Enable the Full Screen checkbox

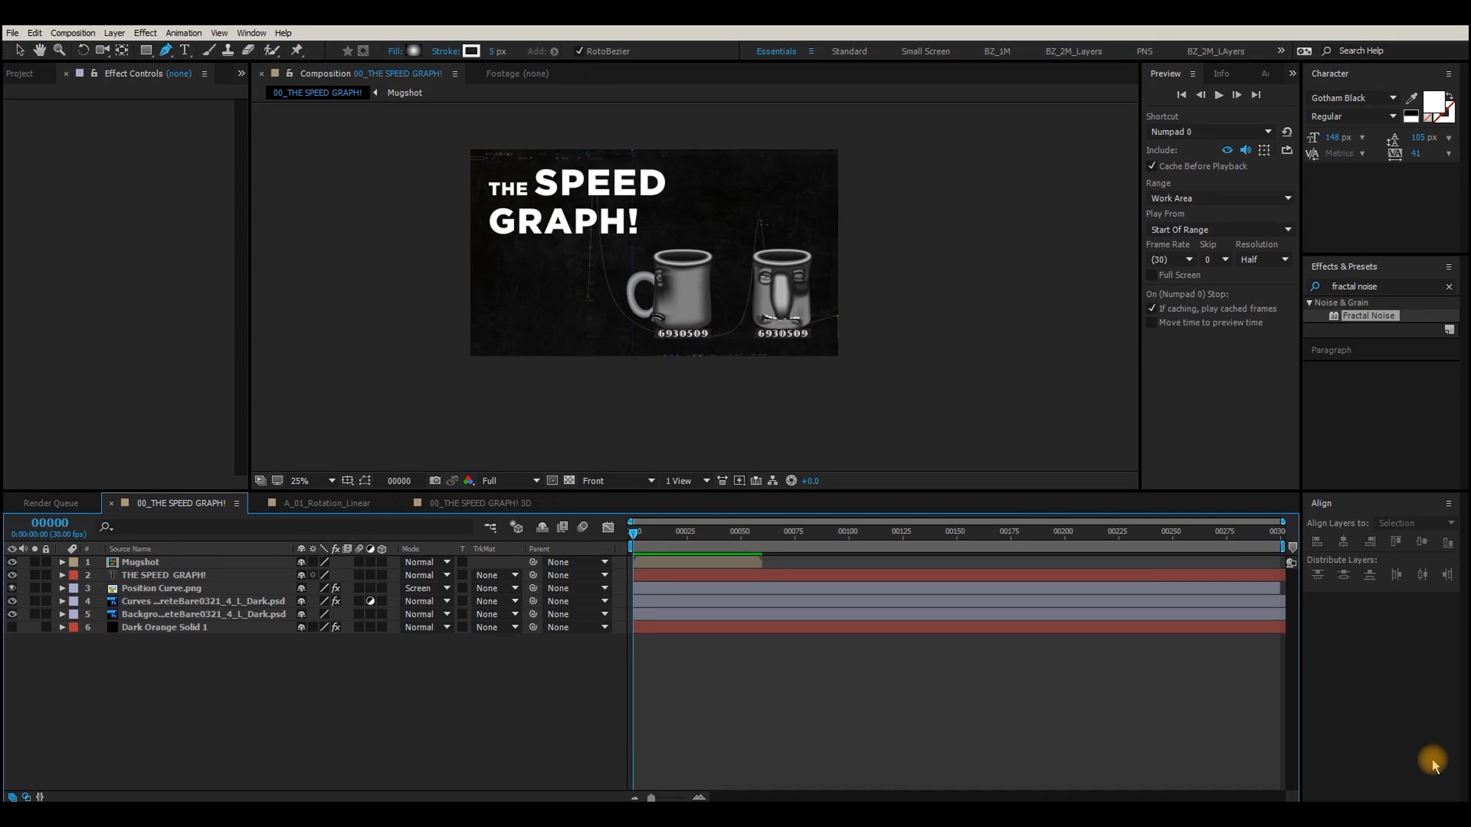coord(1152,275)
